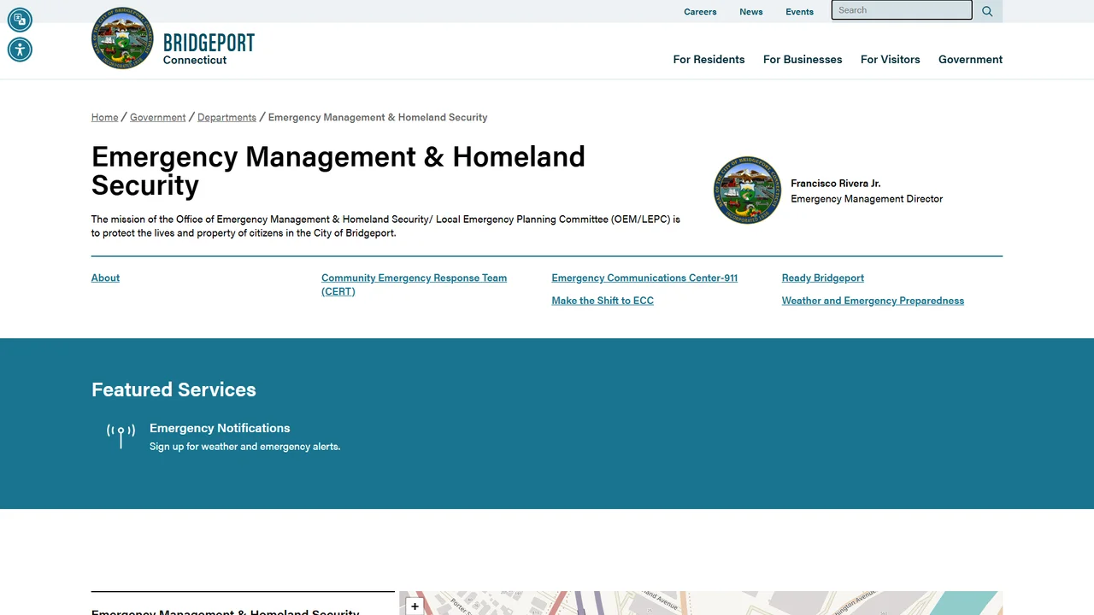The height and width of the screenshot is (615, 1094).
Task: Go to Home in breadcrumb
Action: coord(105,117)
